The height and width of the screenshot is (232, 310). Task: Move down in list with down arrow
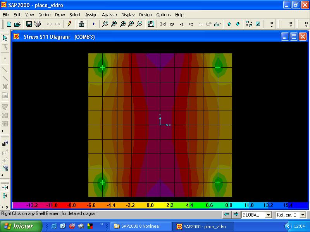pyautogui.click(x=238, y=24)
